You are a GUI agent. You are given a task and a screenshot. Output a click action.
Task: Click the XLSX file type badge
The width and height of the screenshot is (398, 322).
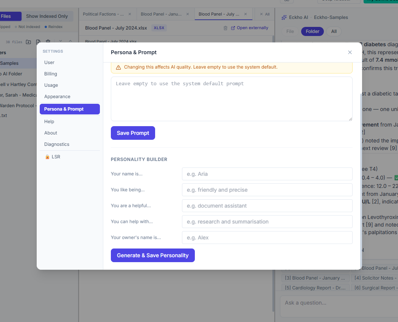[x=159, y=28]
